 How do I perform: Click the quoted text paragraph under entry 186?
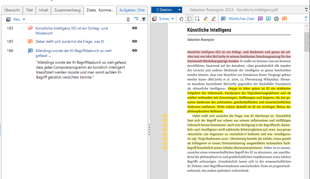click(x=82, y=70)
